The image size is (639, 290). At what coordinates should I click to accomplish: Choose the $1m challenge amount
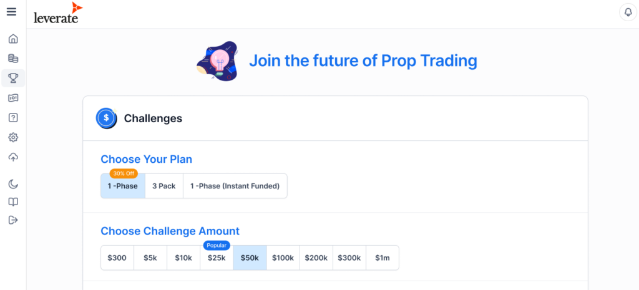click(x=382, y=258)
